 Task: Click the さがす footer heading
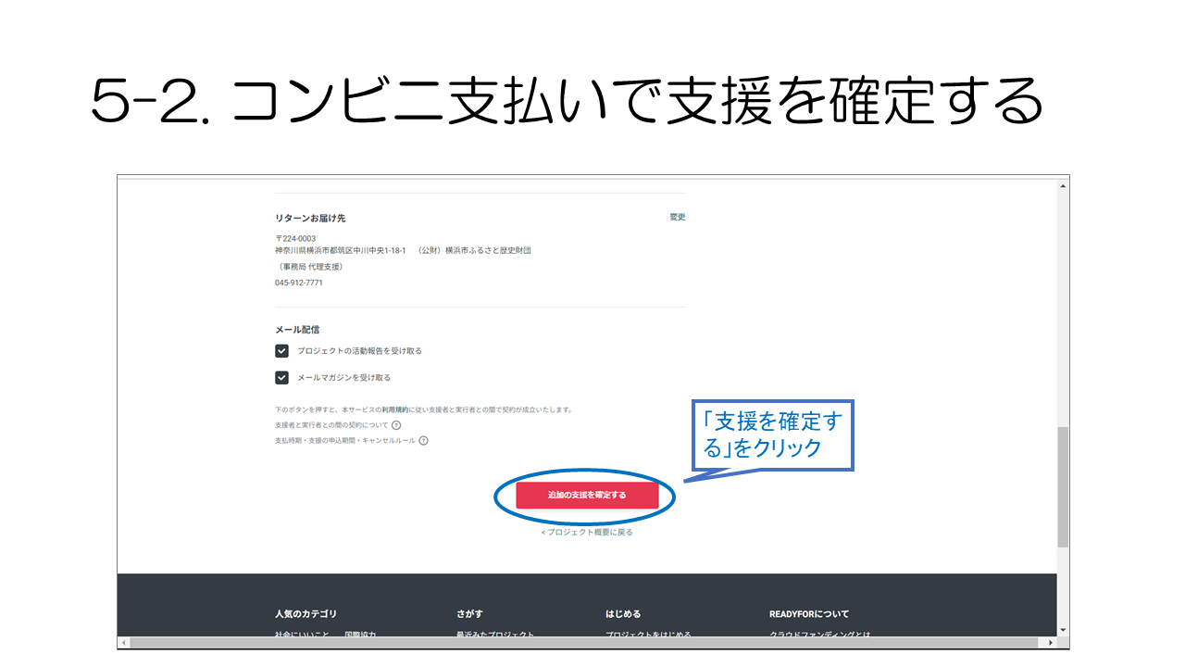coord(469,613)
